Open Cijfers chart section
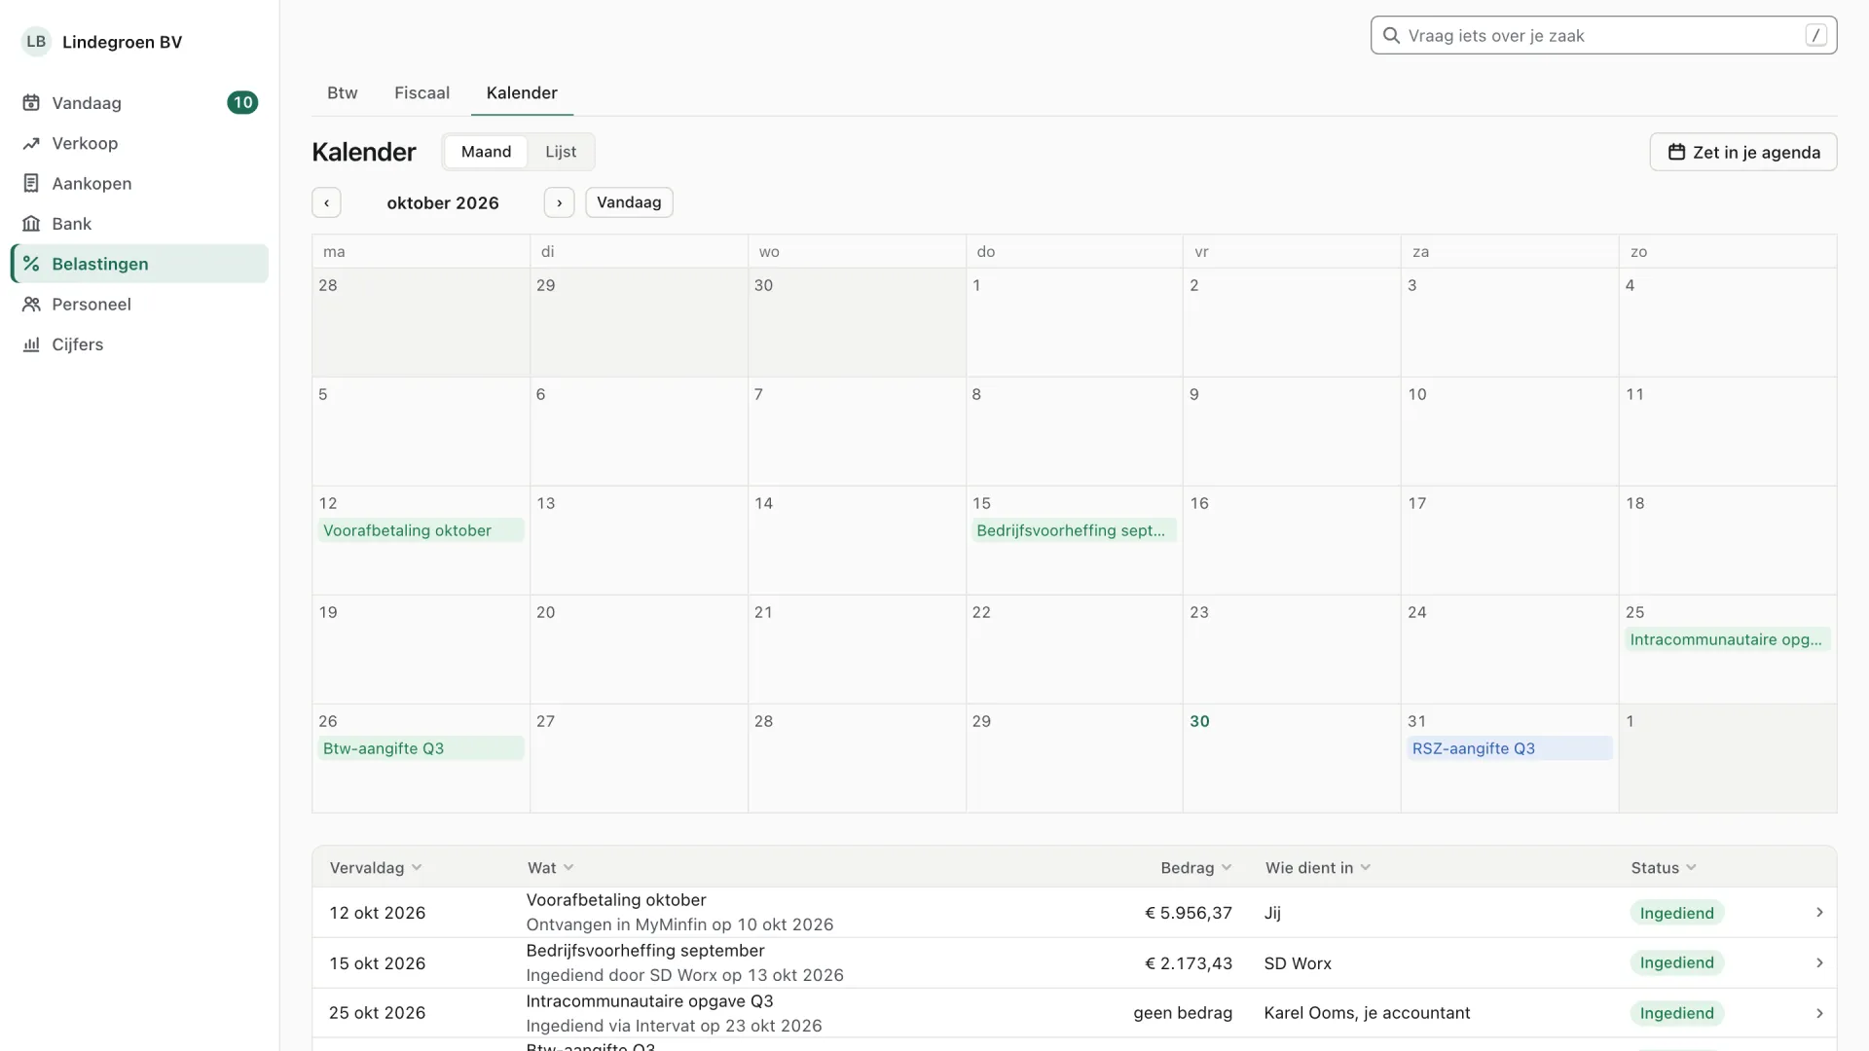 tap(139, 344)
